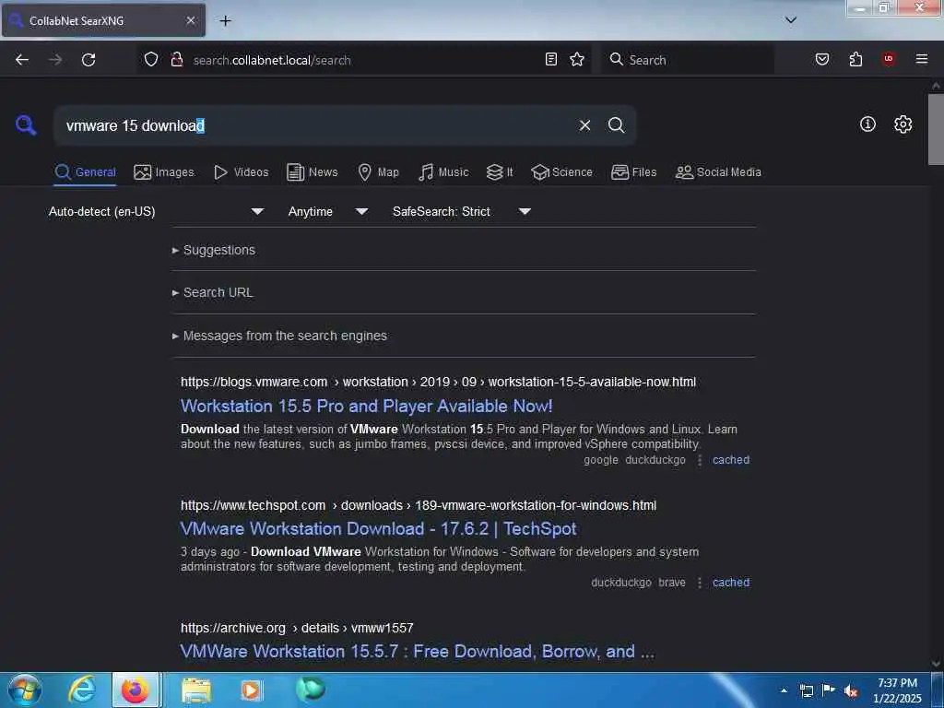
Task: Open Windows Explorer folder from taskbar
Action: [x=196, y=690]
